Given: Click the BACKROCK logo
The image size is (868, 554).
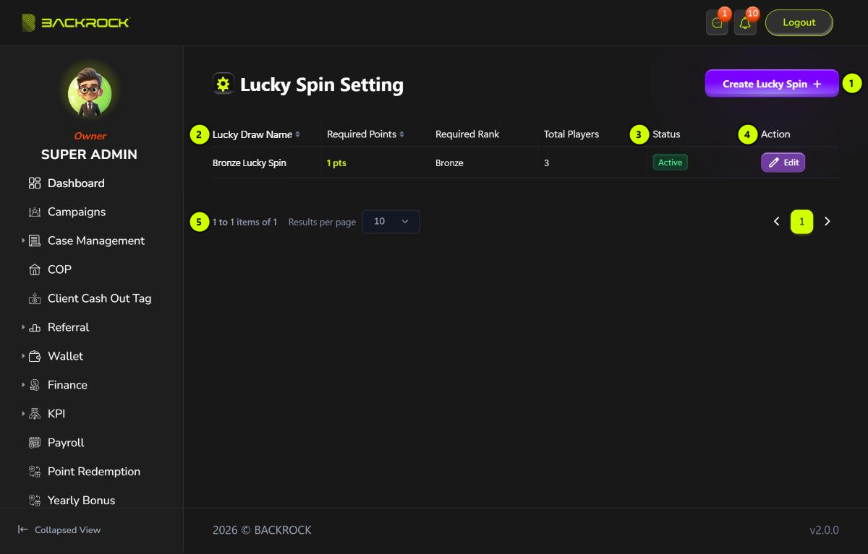Looking at the screenshot, I should coord(75,22).
